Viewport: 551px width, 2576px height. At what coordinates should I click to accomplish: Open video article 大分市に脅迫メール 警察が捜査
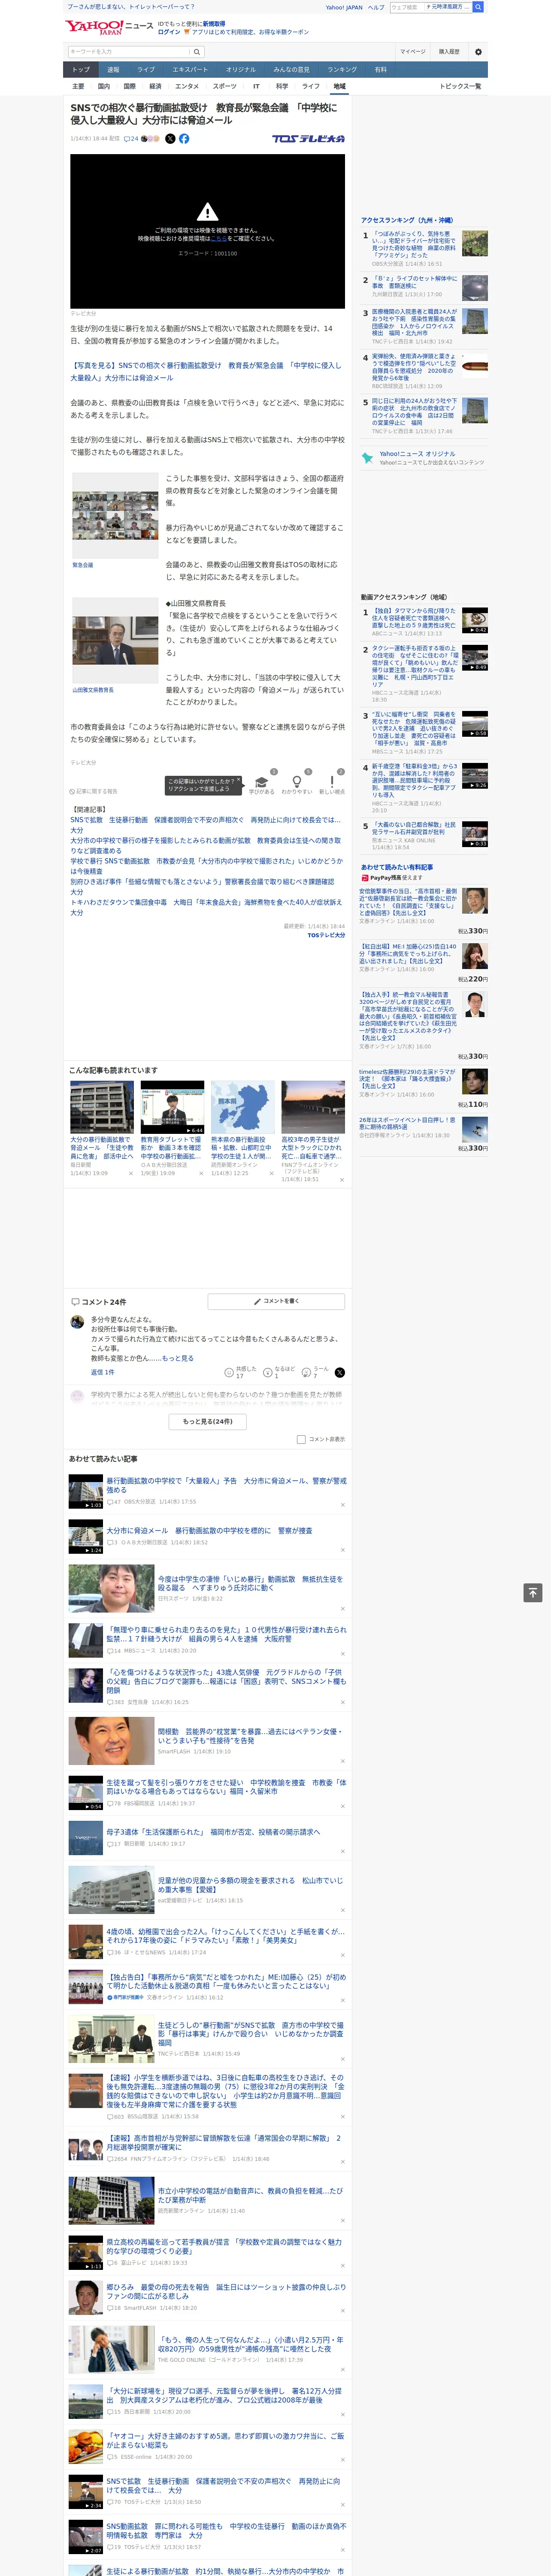point(209,1530)
